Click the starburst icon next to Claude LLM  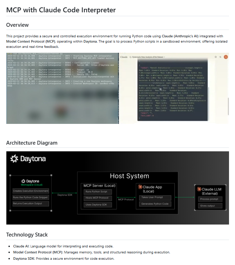click(x=199, y=189)
